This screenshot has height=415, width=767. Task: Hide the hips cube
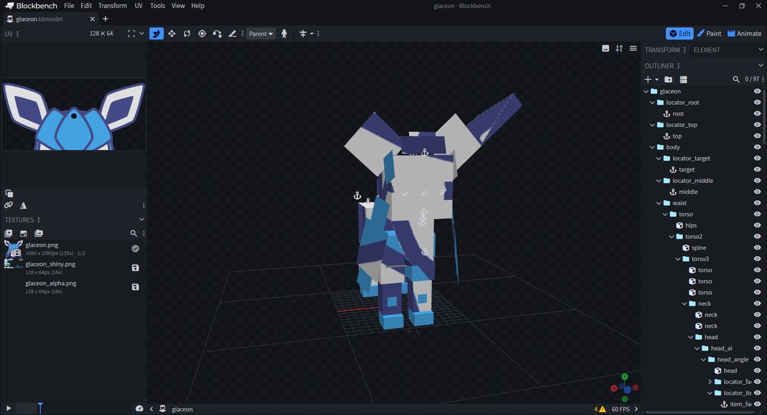[x=757, y=225]
